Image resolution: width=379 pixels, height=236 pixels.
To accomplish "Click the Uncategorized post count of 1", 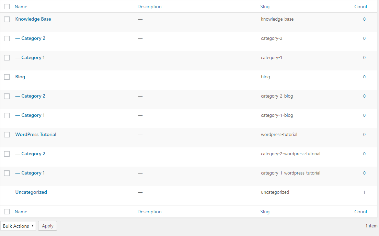I will click(364, 192).
